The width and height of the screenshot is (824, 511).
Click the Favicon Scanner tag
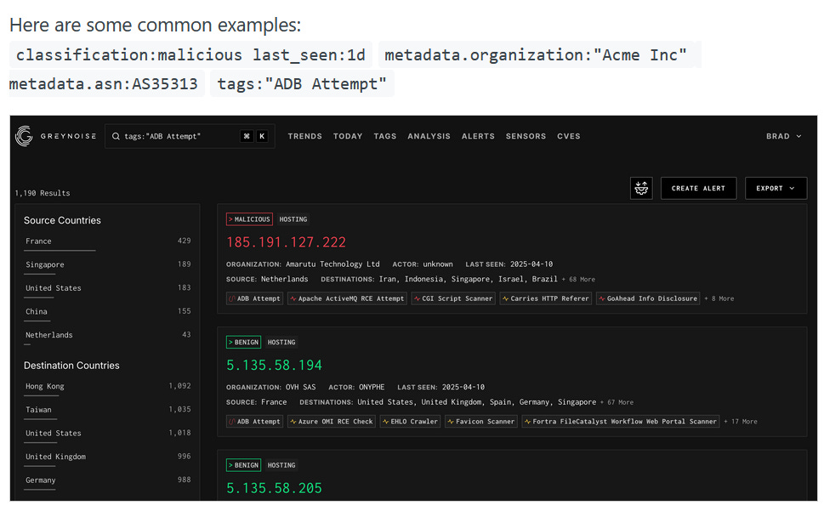pos(480,421)
